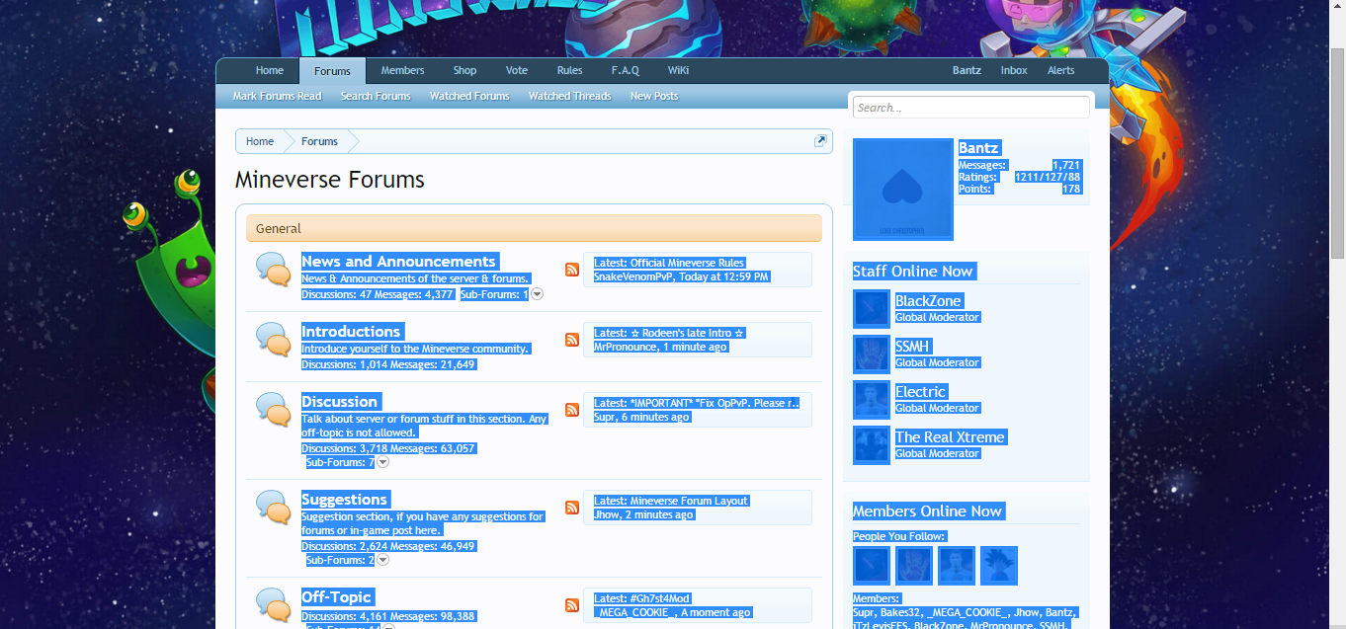Click BlackZone staff avatar

872,309
